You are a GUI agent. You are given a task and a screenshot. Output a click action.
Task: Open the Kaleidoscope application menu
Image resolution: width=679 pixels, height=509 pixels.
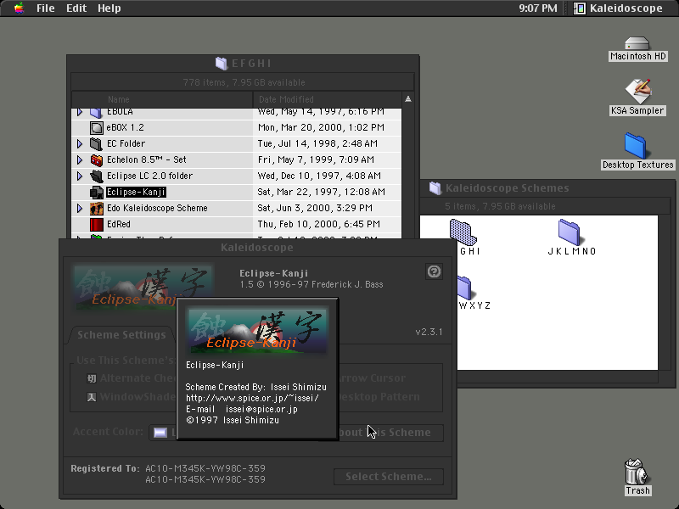618,8
